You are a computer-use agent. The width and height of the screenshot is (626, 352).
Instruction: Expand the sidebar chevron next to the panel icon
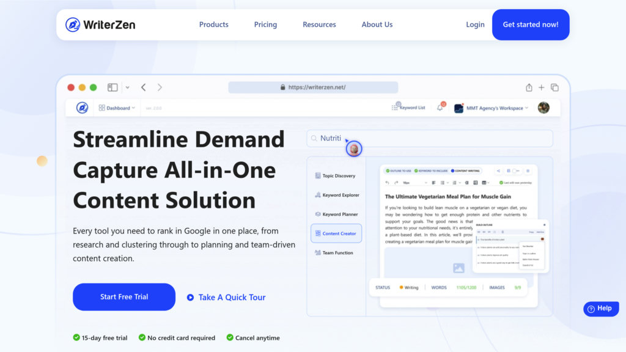click(127, 87)
